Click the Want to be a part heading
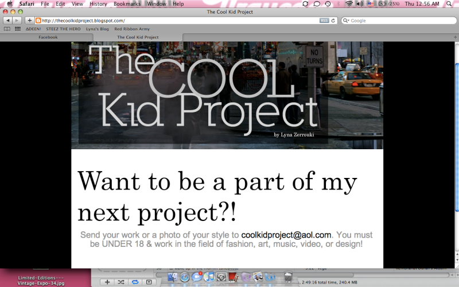Viewport: 459px width, 287px height. 217,196
